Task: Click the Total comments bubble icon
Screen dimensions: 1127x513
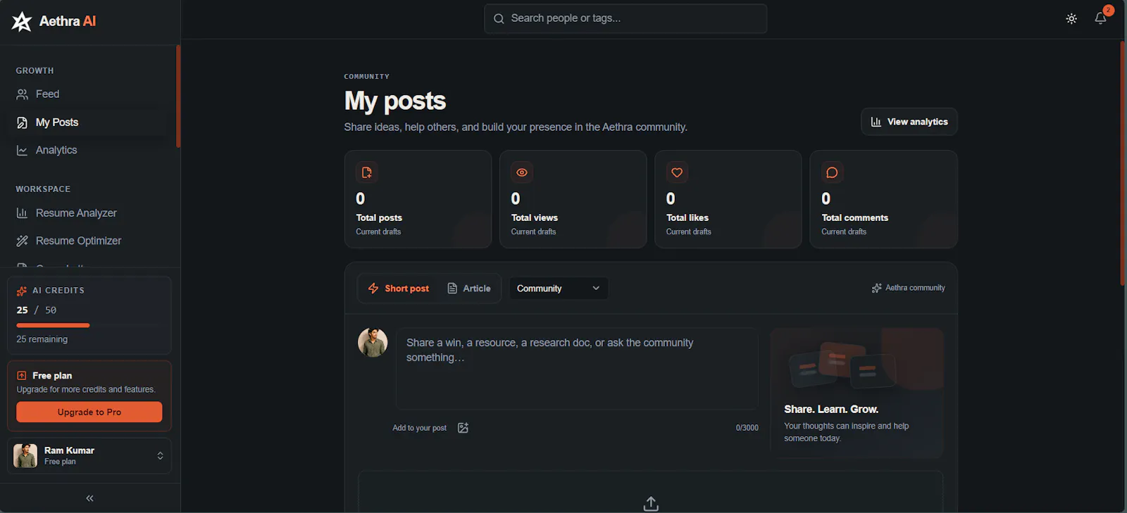Action: tap(832, 172)
